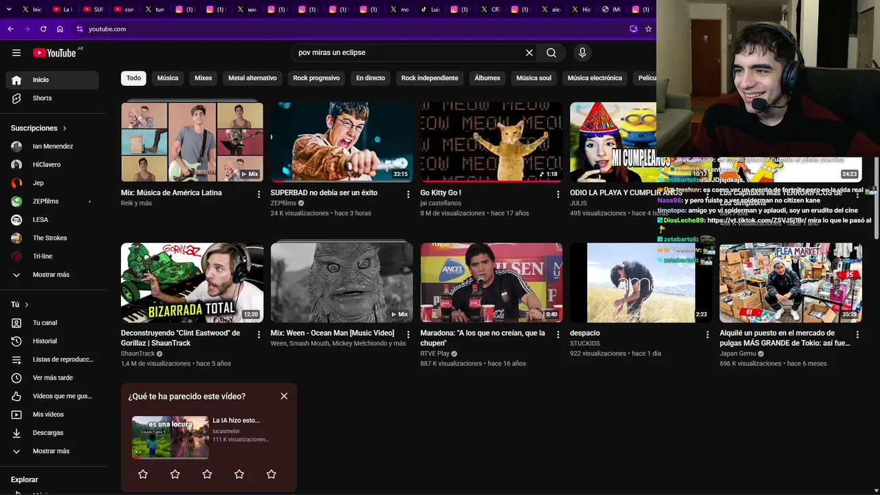The width and height of the screenshot is (880, 495).
Task: Open Descargas
Action: (52, 433)
